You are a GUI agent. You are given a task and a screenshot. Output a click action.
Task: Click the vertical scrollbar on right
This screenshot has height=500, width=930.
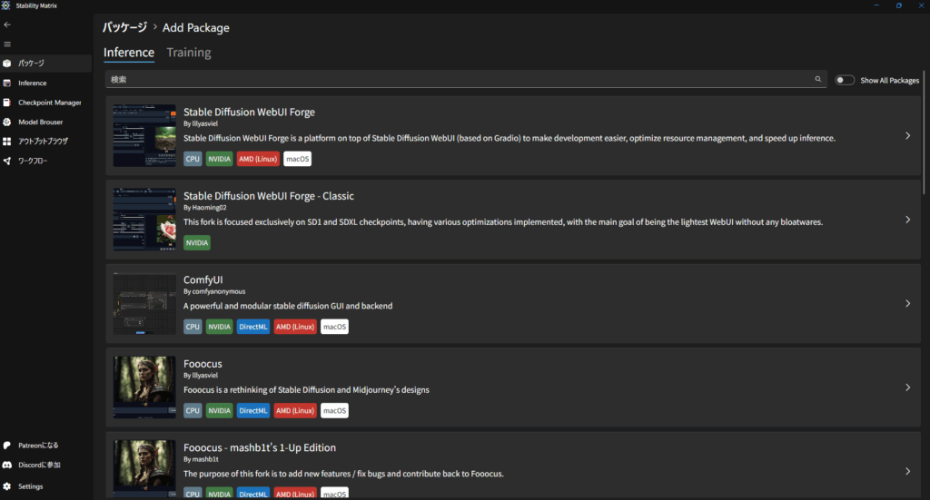click(925, 136)
